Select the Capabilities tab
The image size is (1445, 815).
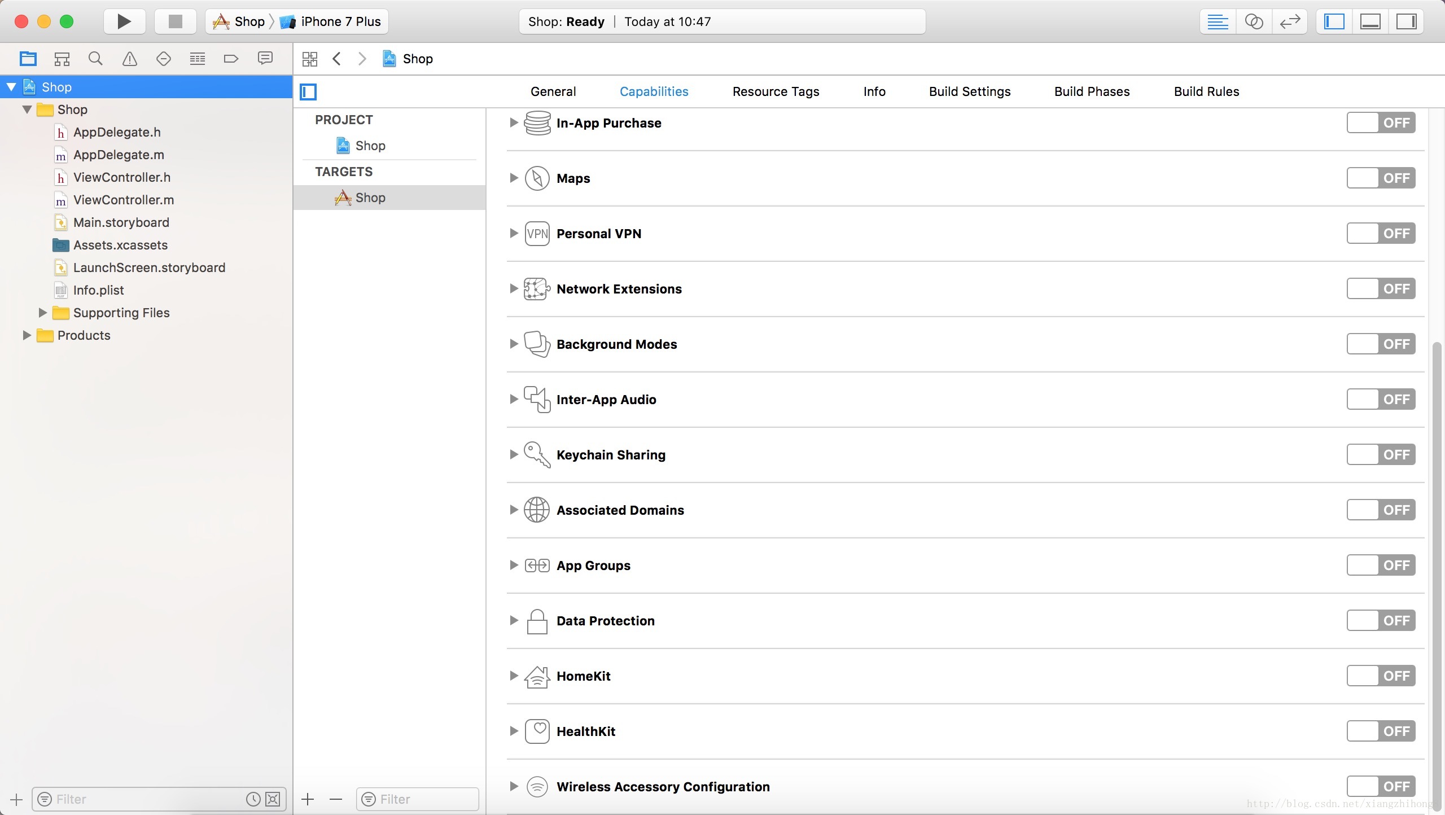click(x=654, y=91)
